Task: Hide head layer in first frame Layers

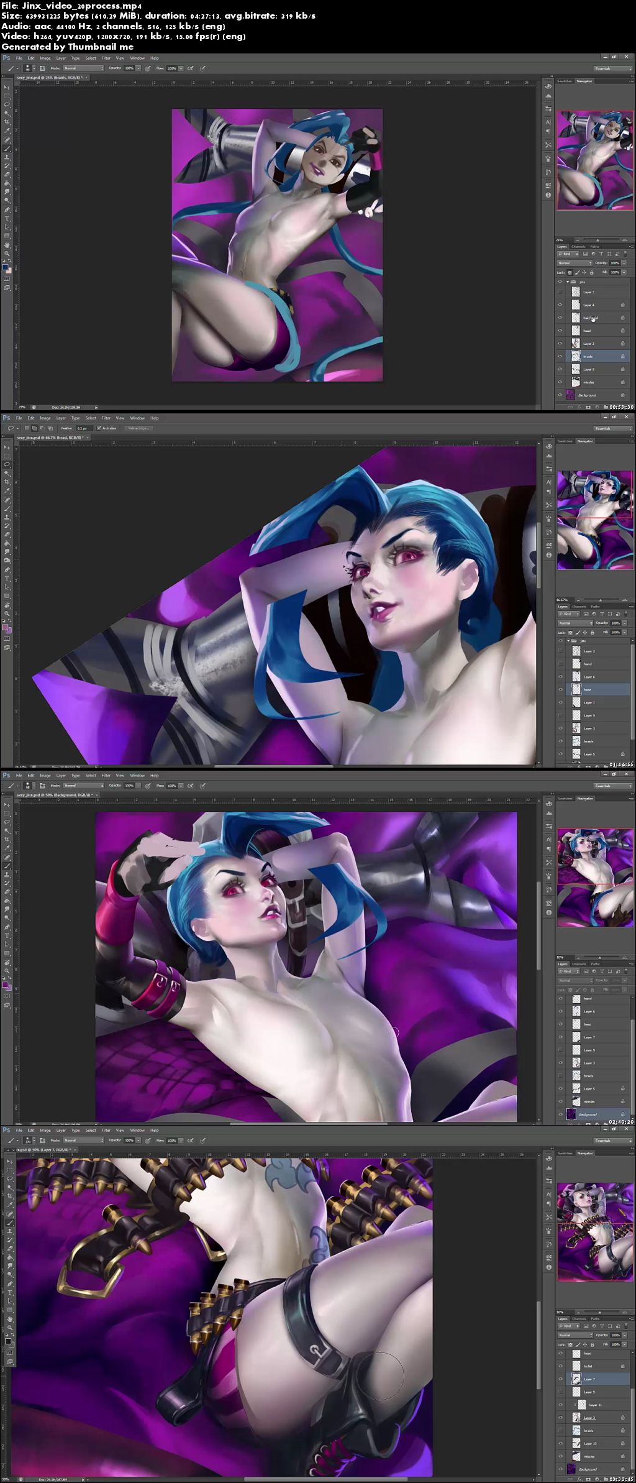Action: pos(560,331)
